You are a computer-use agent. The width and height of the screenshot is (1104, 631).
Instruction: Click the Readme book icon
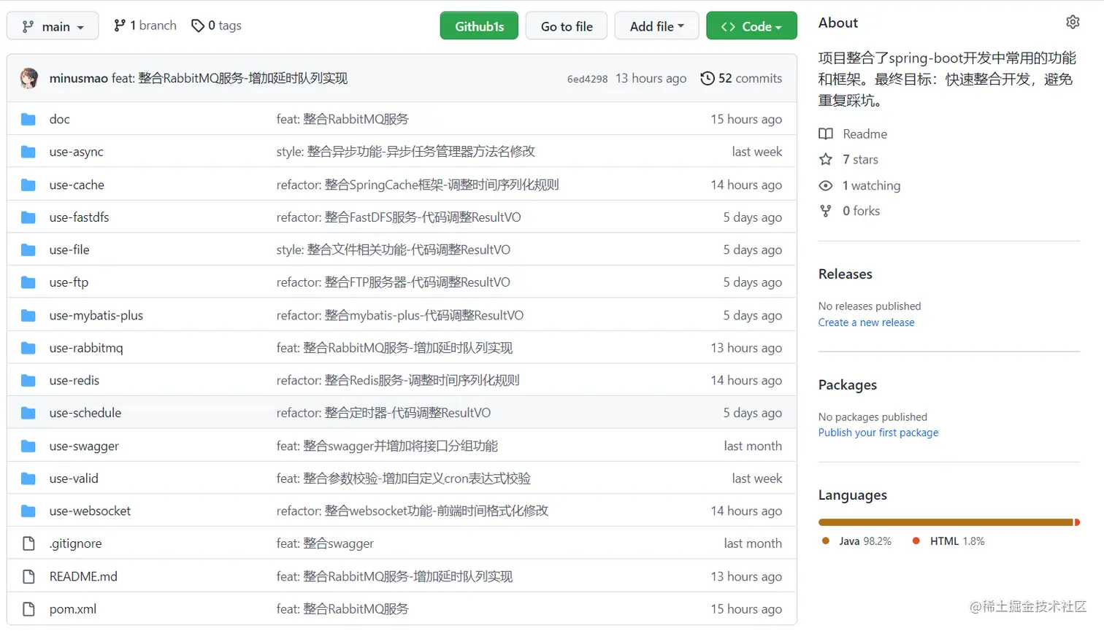pos(826,133)
